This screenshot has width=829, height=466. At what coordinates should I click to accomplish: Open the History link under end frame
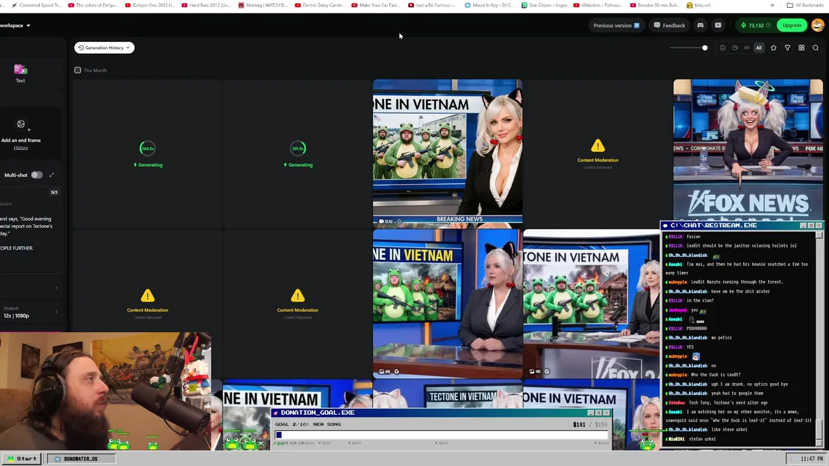pos(21,148)
